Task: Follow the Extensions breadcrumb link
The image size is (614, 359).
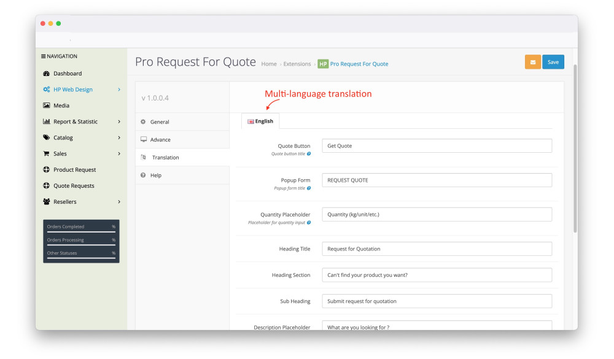Action: click(x=297, y=64)
